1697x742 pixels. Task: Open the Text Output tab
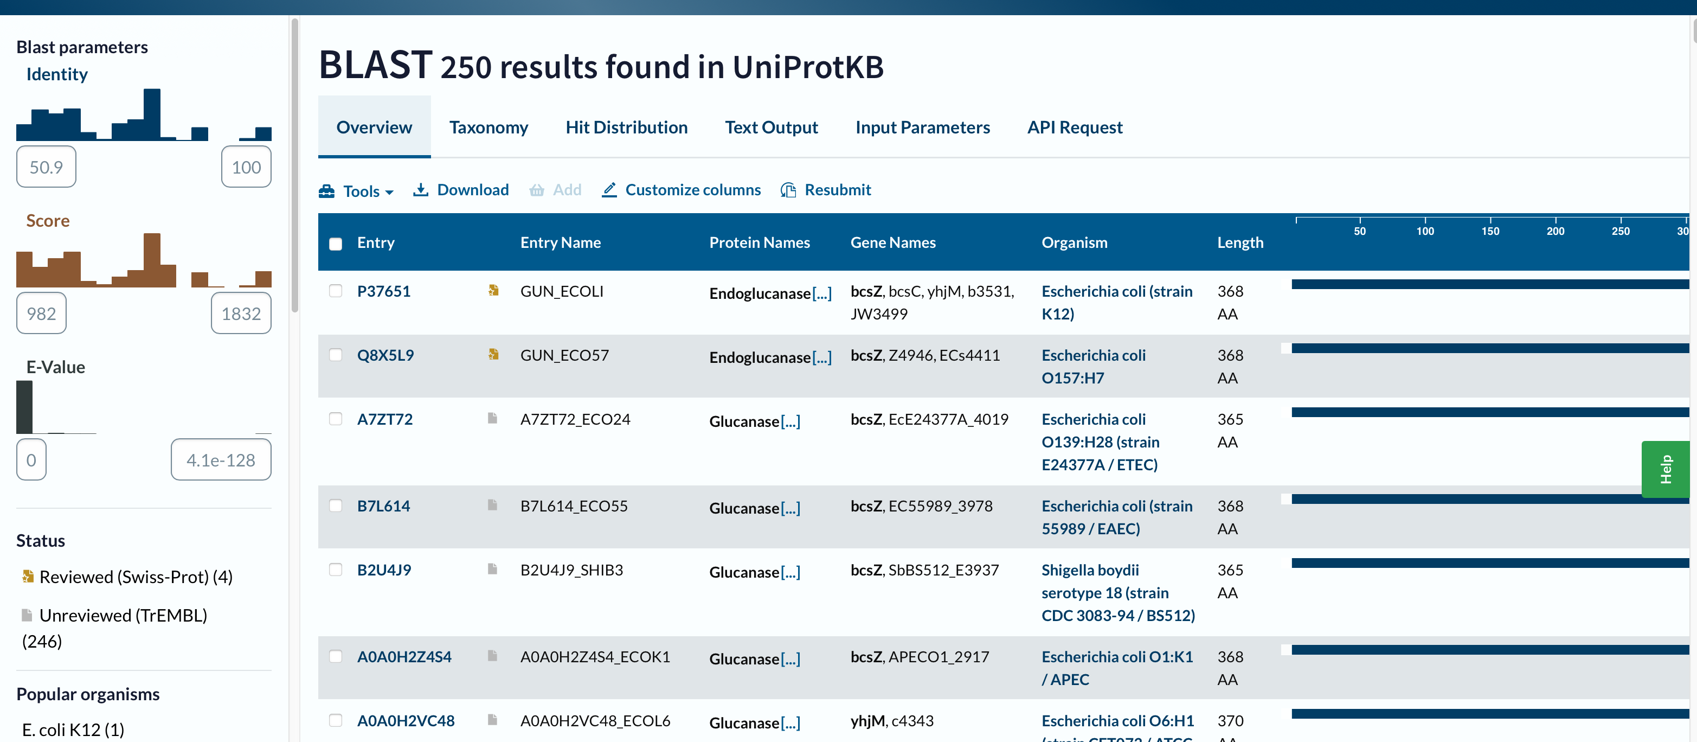(x=772, y=127)
